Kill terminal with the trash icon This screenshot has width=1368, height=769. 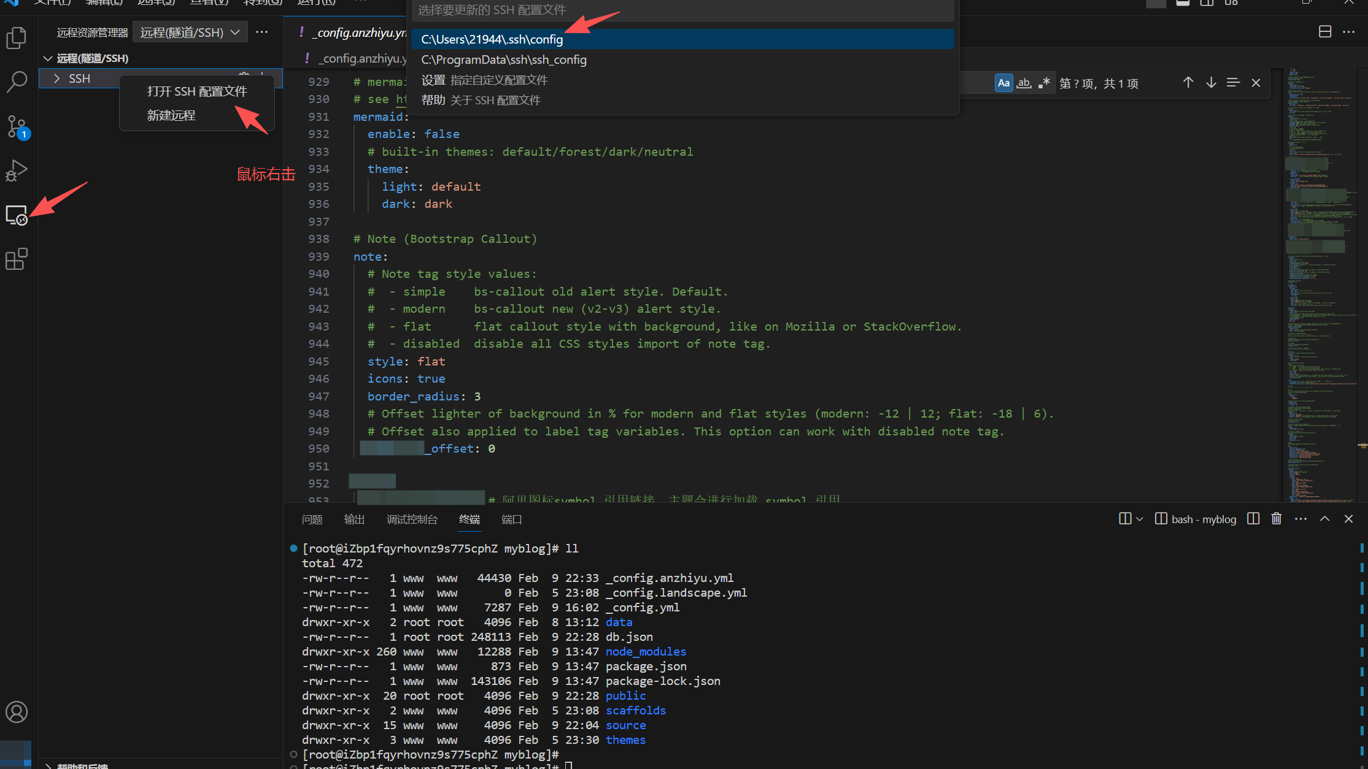click(x=1277, y=519)
